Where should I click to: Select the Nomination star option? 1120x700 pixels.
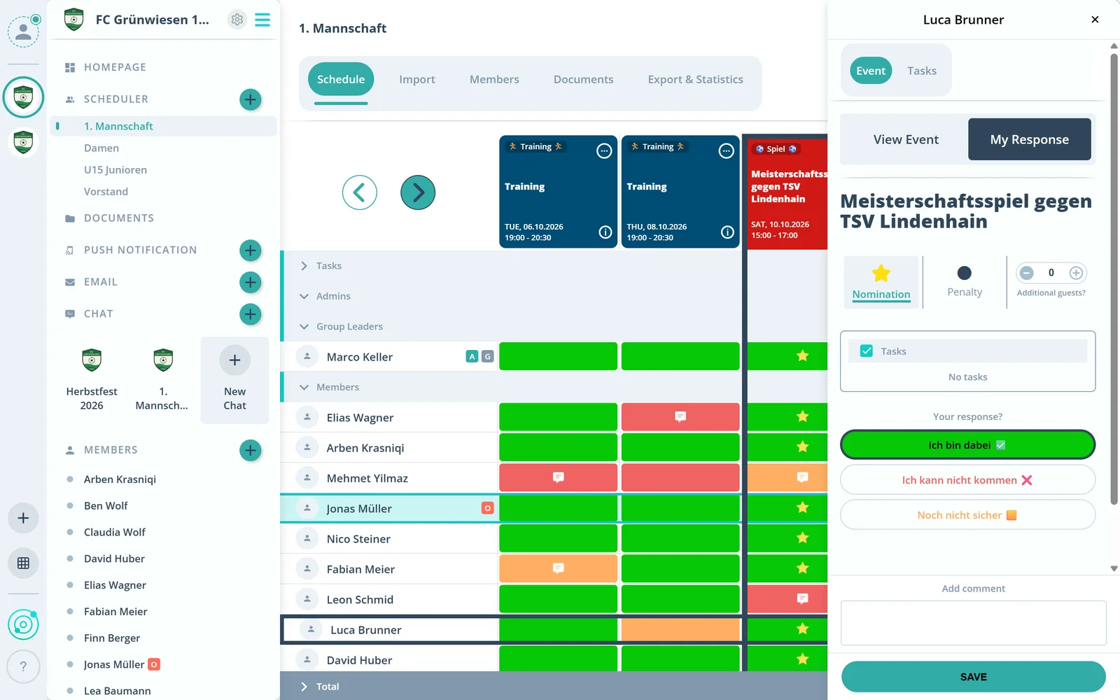pos(881,282)
